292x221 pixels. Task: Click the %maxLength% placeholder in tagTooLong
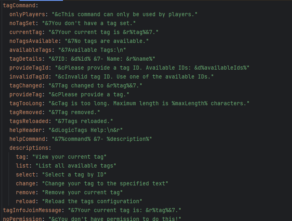[x=190, y=103]
